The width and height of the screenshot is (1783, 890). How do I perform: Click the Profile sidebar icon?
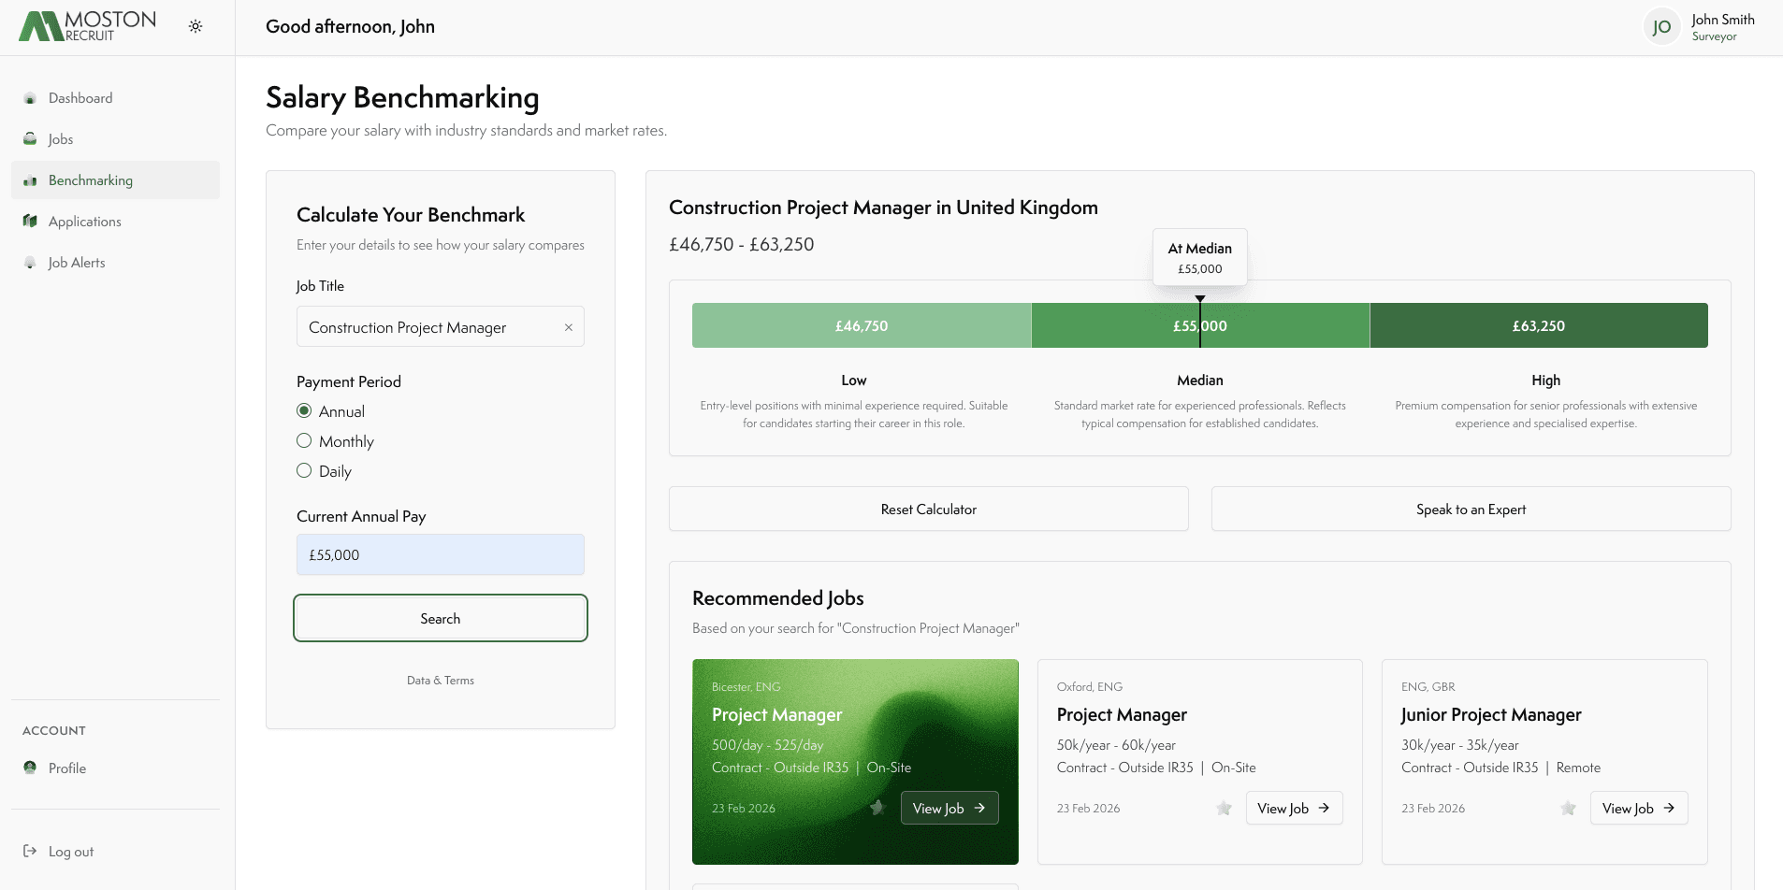click(30, 768)
